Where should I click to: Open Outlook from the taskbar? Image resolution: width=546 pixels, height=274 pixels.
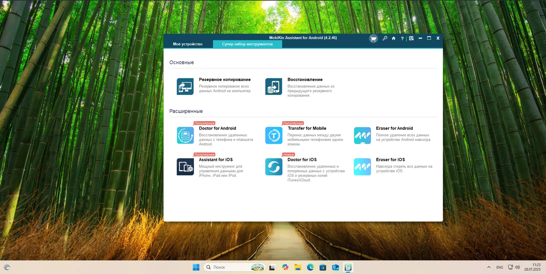click(x=335, y=267)
